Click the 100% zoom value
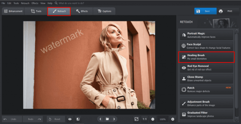 [163, 119]
